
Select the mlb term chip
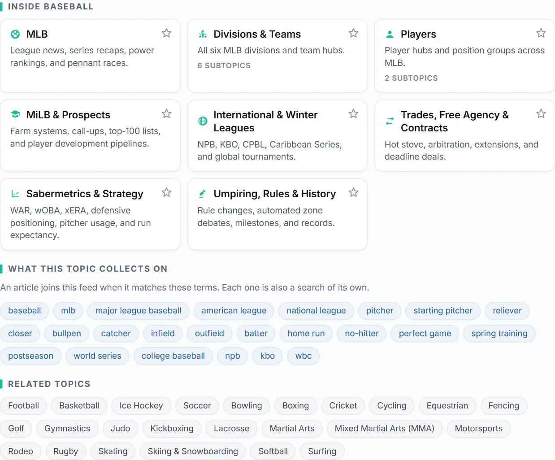click(68, 311)
